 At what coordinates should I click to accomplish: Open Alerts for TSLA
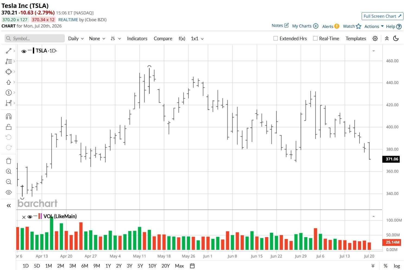click(330, 26)
